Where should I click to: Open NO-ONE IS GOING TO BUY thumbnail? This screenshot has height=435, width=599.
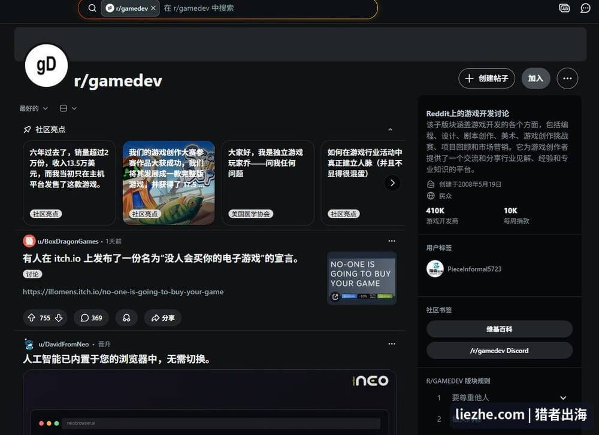(362, 278)
